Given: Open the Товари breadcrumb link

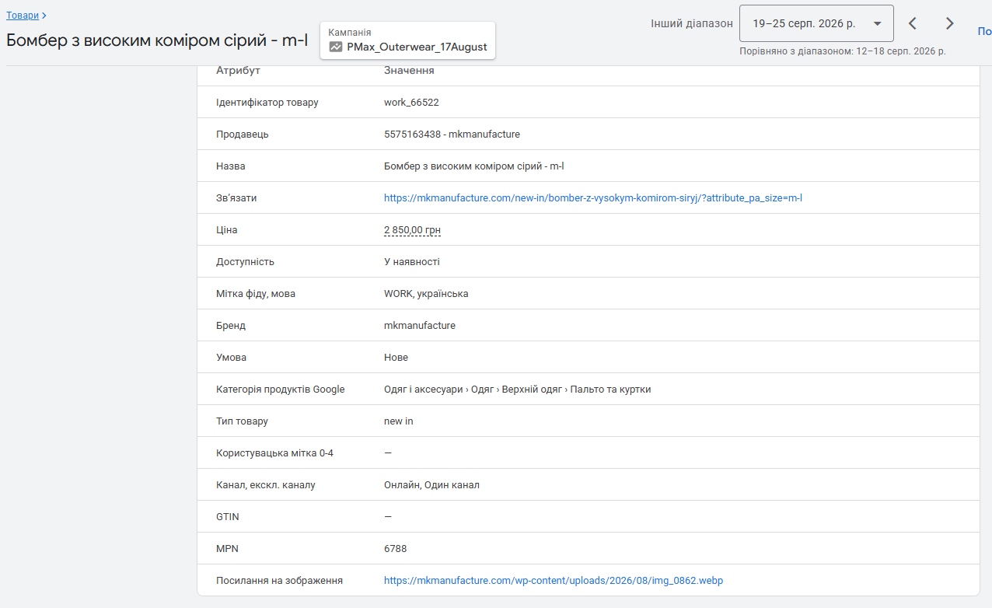Looking at the screenshot, I should click(23, 16).
